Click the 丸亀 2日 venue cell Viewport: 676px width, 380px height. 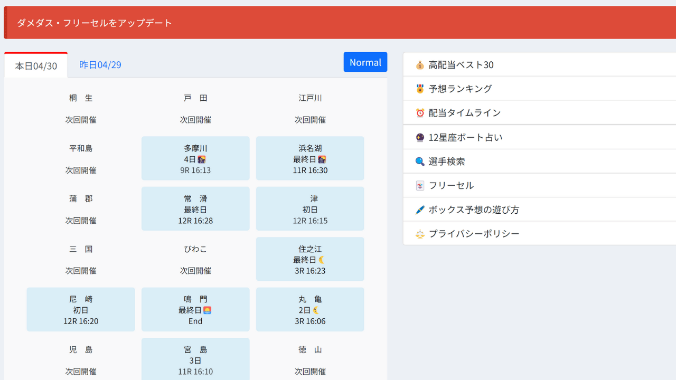click(x=309, y=309)
